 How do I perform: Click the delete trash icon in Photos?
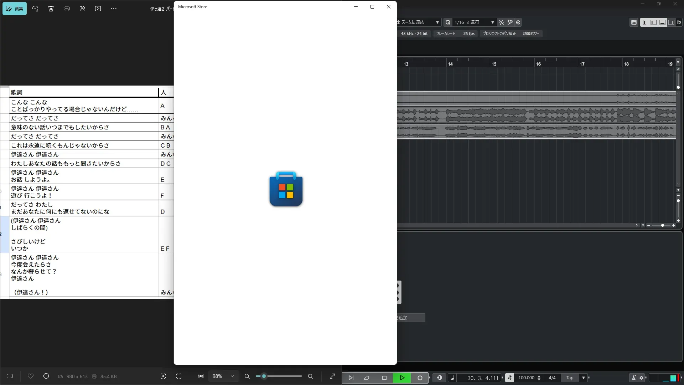pos(51,9)
